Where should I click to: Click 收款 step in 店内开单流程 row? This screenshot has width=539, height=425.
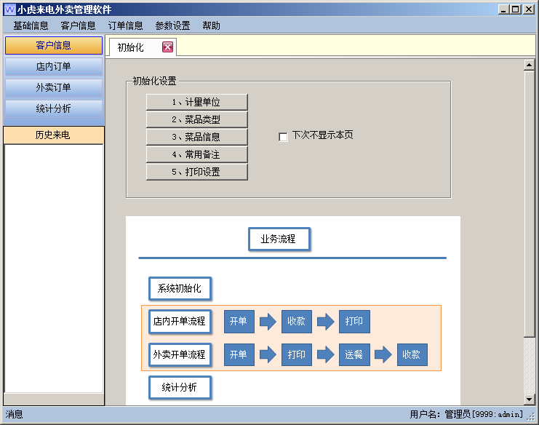296,322
